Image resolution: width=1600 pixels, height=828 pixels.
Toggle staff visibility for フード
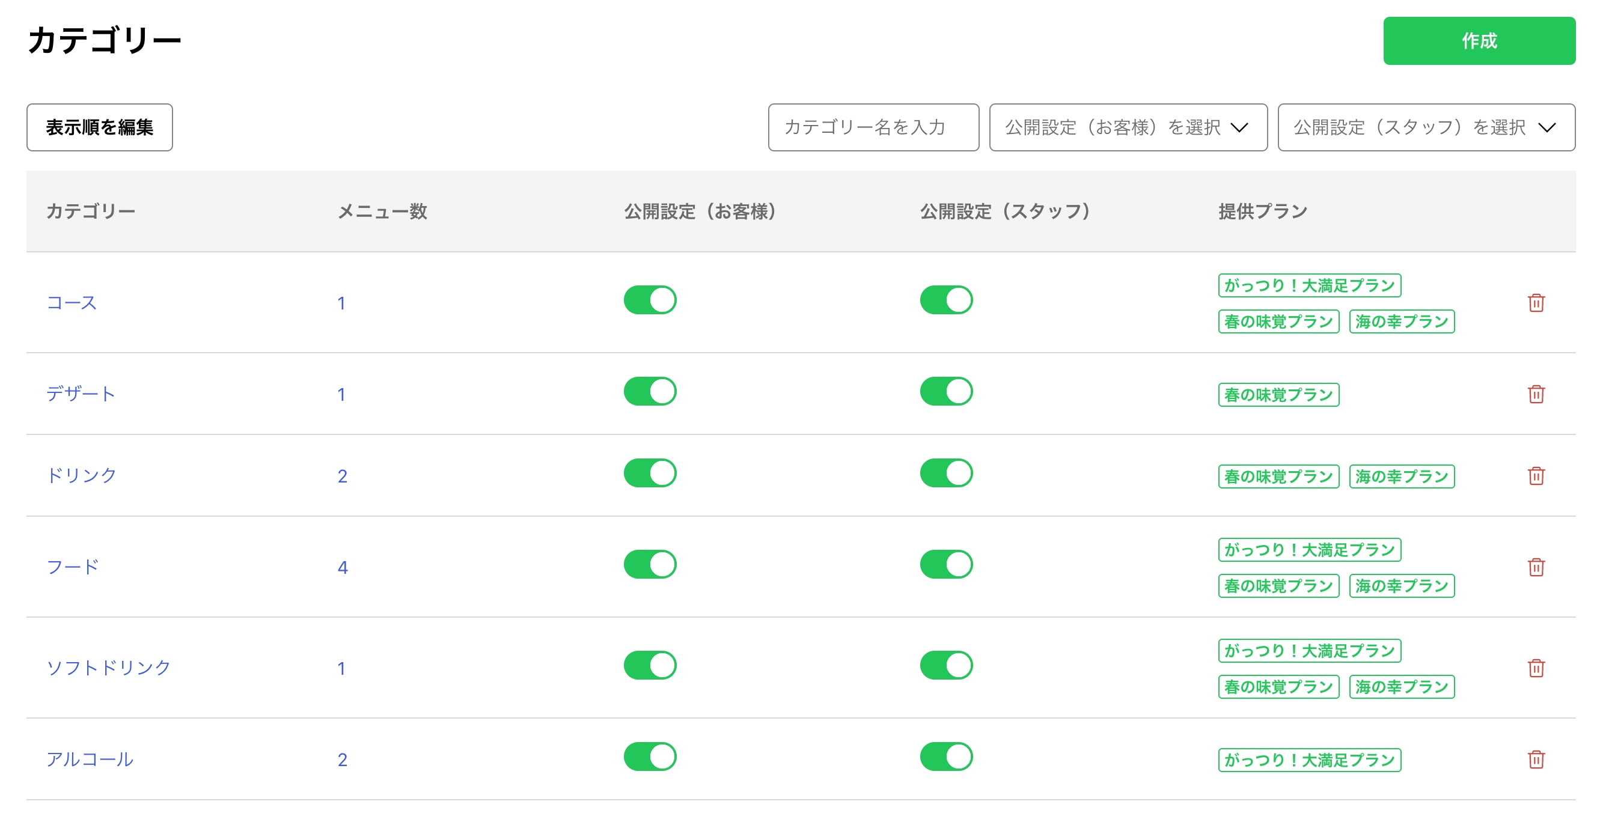(945, 565)
